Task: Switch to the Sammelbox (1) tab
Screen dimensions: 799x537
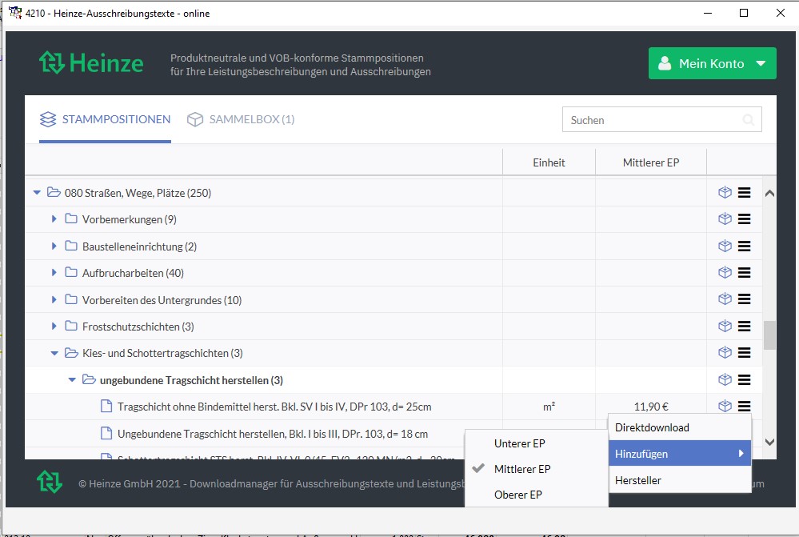Action: coord(241,119)
